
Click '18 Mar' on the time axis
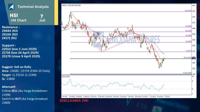pos(101,97)
